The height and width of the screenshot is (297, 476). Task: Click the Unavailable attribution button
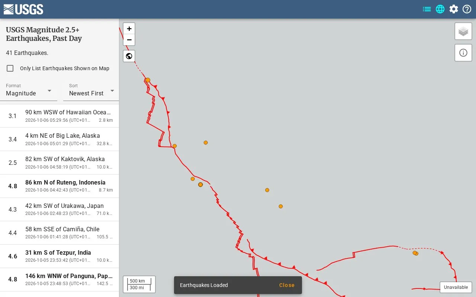coord(456,287)
